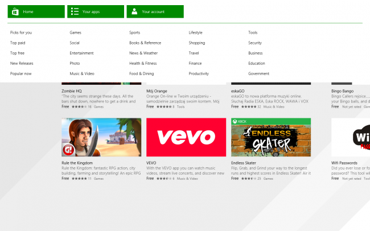Select the Finance category
370x231 pixels.
click(x=195, y=63)
